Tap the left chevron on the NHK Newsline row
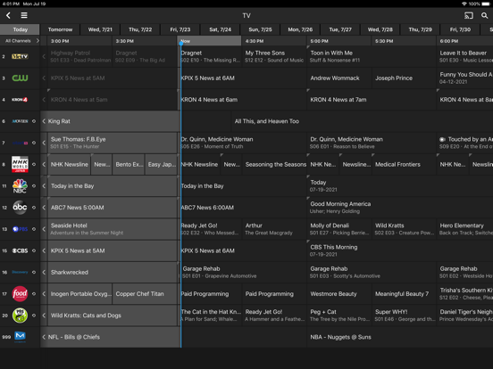This screenshot has width=493, height=369. (44, 164)
